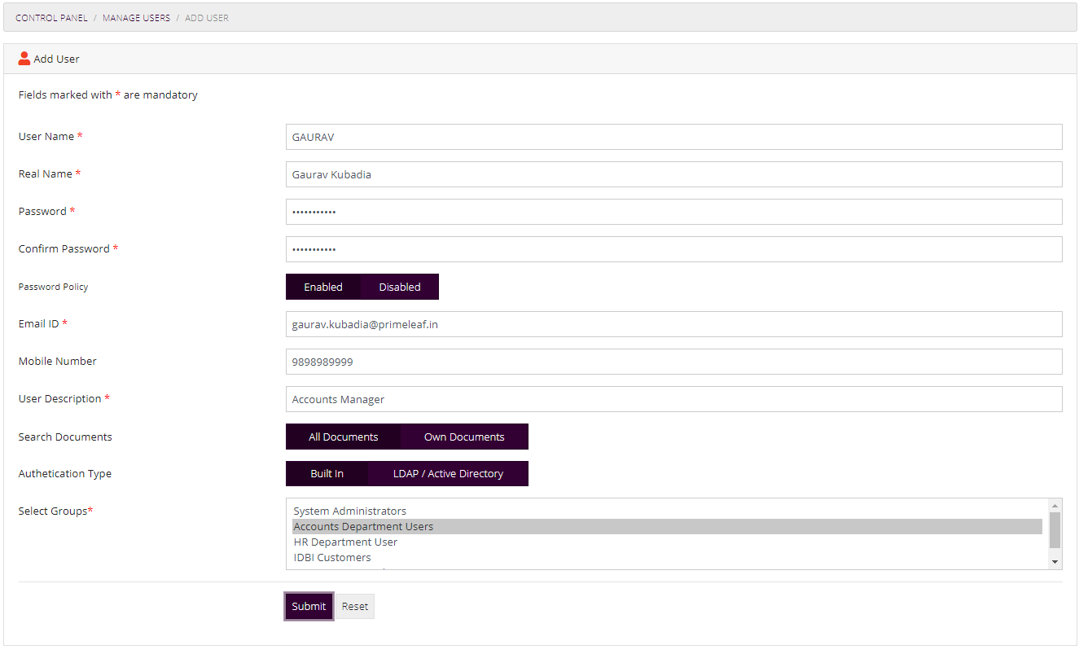Select the HR Department User group
Screen dimensions: 1079x654
click(344, 542)
